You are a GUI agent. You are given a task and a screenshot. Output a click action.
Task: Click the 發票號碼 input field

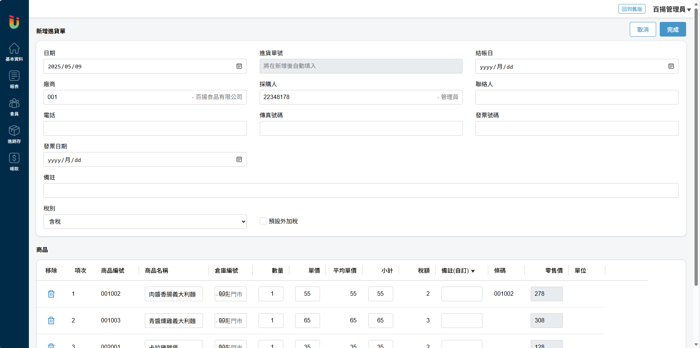[577, 128]
